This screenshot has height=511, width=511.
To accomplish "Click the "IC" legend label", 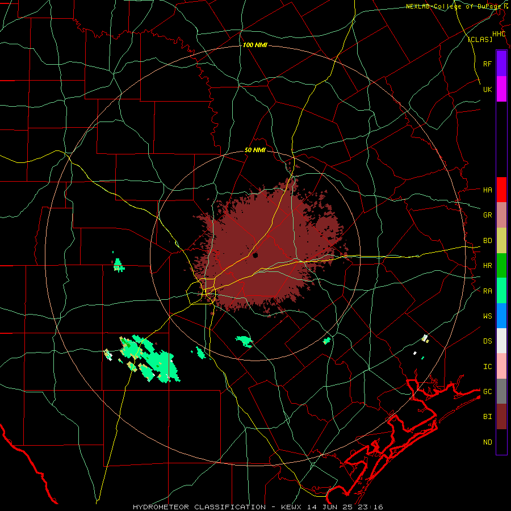I will point(487,367).
